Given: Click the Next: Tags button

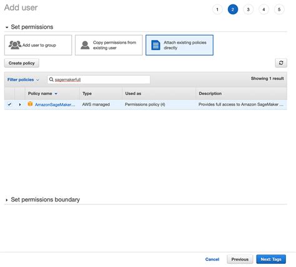Looking at the screenshot, I should pyautogui.click(x=271, y=259).
